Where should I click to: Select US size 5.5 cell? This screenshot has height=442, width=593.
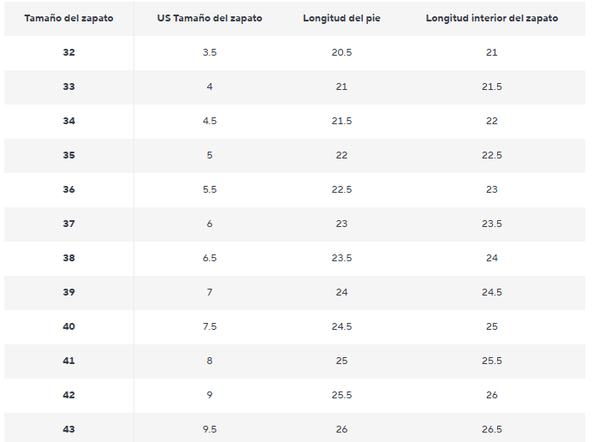[x=210, y=189]
